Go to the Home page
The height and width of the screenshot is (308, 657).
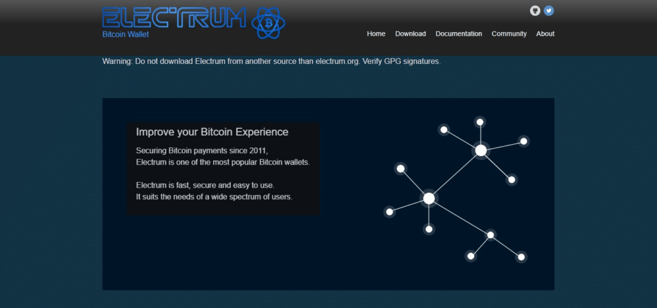click(x=376, y=34)
